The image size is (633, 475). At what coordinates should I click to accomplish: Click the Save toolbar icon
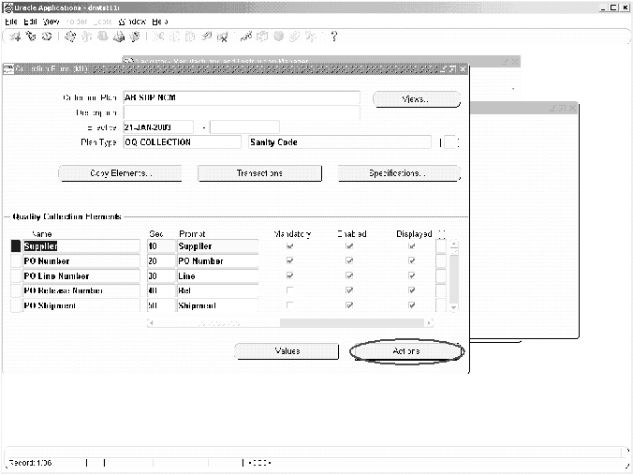(x=70, y=37)
